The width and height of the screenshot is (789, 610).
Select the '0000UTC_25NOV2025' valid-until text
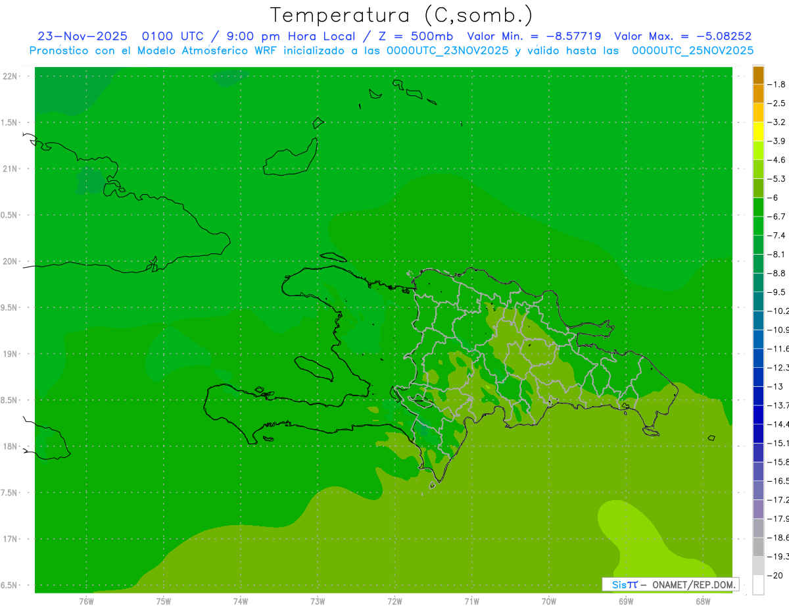[x=692, y=51]
